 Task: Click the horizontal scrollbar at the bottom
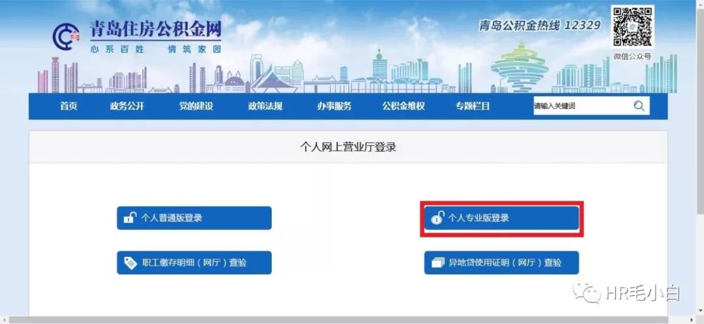point(352,320)
